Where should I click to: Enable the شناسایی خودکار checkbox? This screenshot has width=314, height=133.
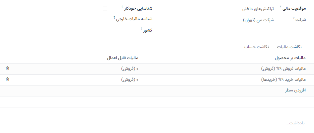[105, 9]
